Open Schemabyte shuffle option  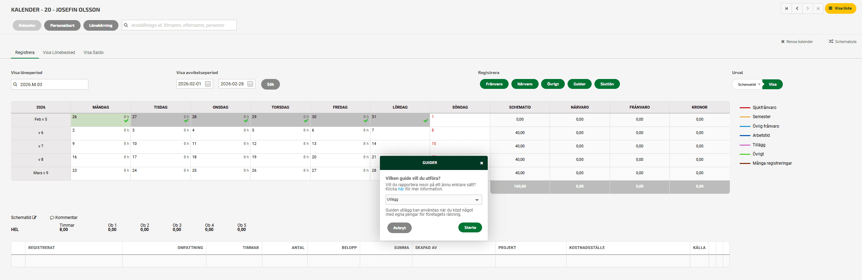(x=831, y=42)
